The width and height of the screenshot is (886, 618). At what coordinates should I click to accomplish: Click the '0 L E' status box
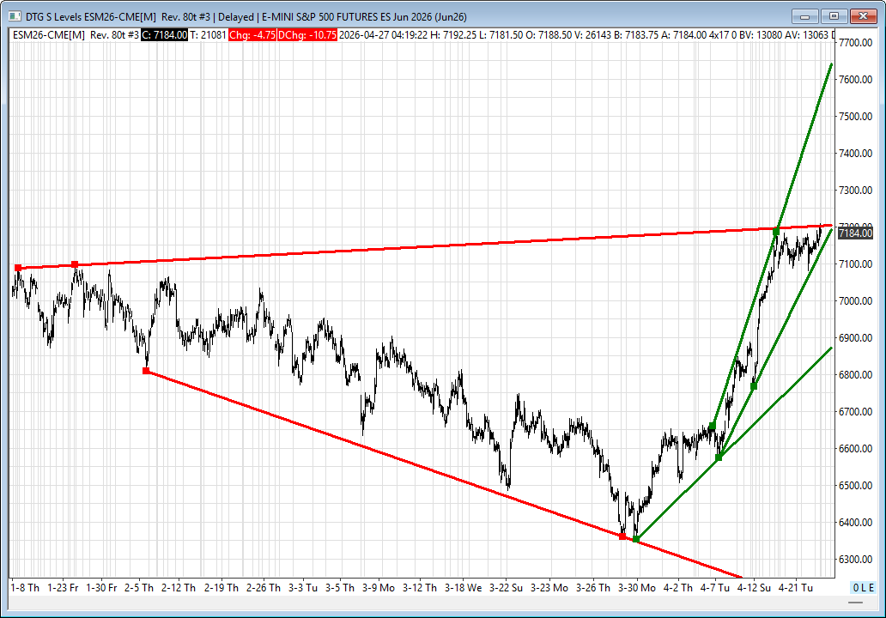pyautogui.click(x=862, y=588)
